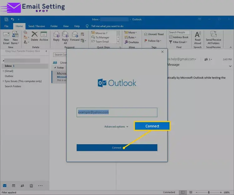234x195 pixels.
Task: Click the All filter in message list
Action: coord(55,63)
